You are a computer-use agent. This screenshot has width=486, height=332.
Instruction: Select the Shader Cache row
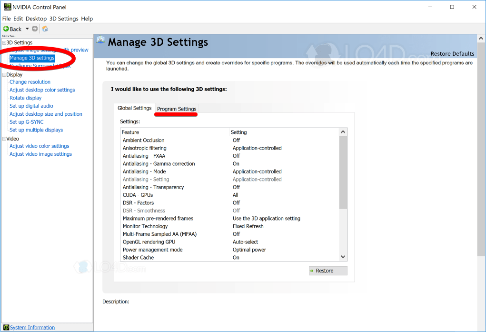point(230,258)
